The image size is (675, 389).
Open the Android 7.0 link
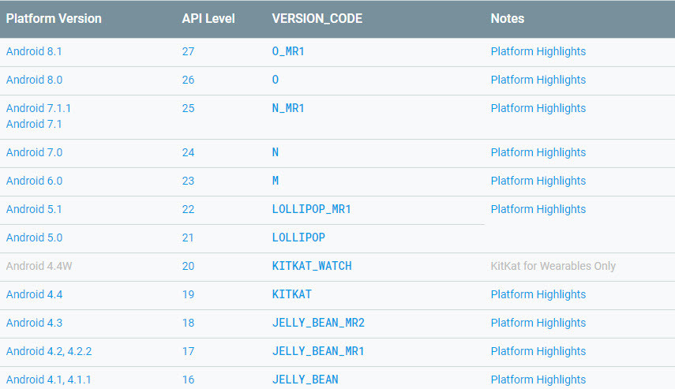click(x=35, y=153)
